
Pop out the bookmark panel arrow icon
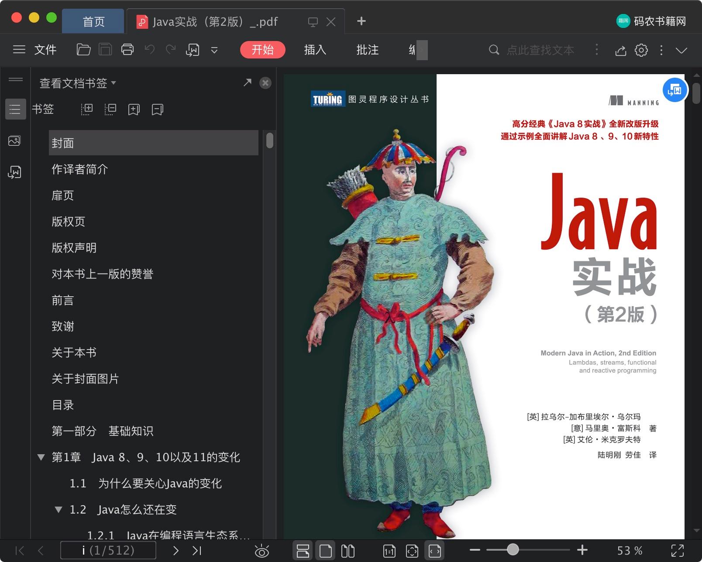coord(248,82)
